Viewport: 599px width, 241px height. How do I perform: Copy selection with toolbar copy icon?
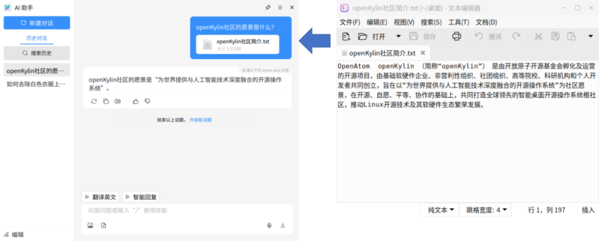tap(555, 36)
